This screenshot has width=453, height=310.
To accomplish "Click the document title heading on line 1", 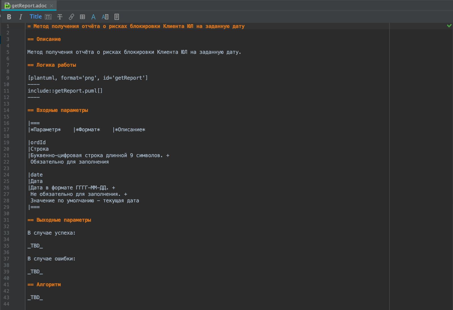I will click(136, 26).
